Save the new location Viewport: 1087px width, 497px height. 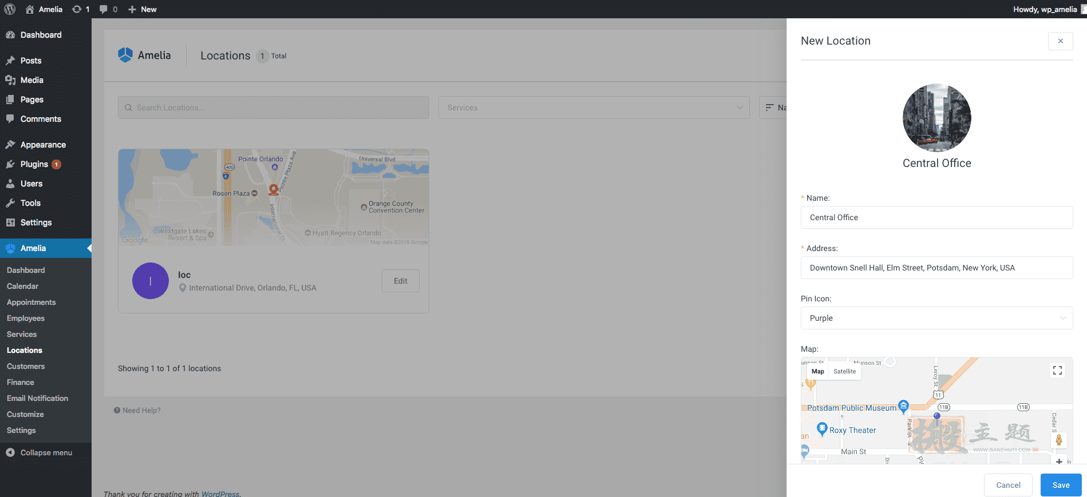(x=1061, y=485)
